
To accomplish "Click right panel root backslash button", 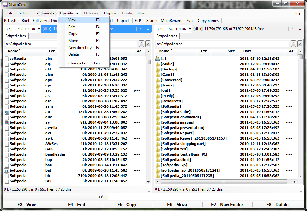I will pyautogui.click(x=293, y=29).
